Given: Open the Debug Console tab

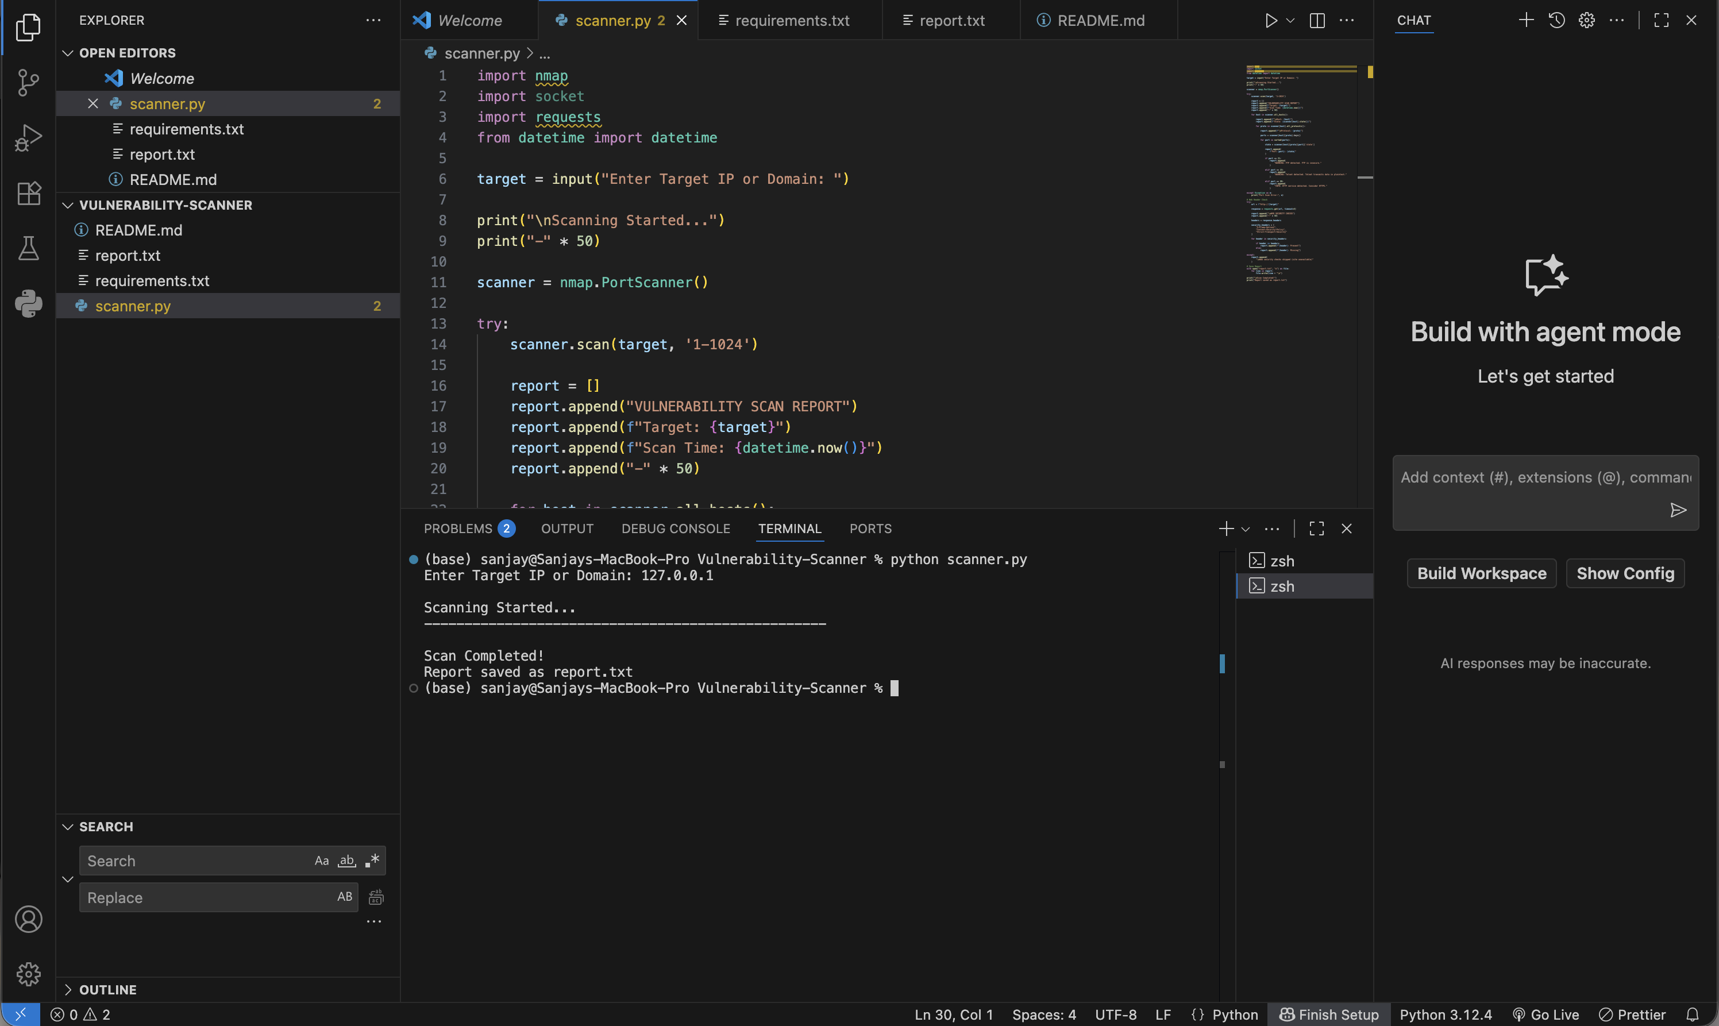Looking at the screenshot, I should (676, 529).
